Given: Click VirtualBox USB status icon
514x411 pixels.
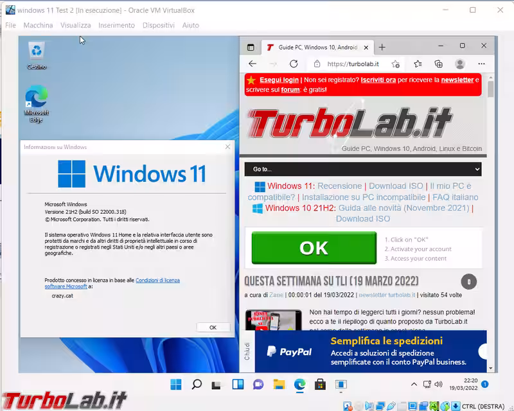Looking at the screenshot, I should pyautogui.click(x=391, y=407).
